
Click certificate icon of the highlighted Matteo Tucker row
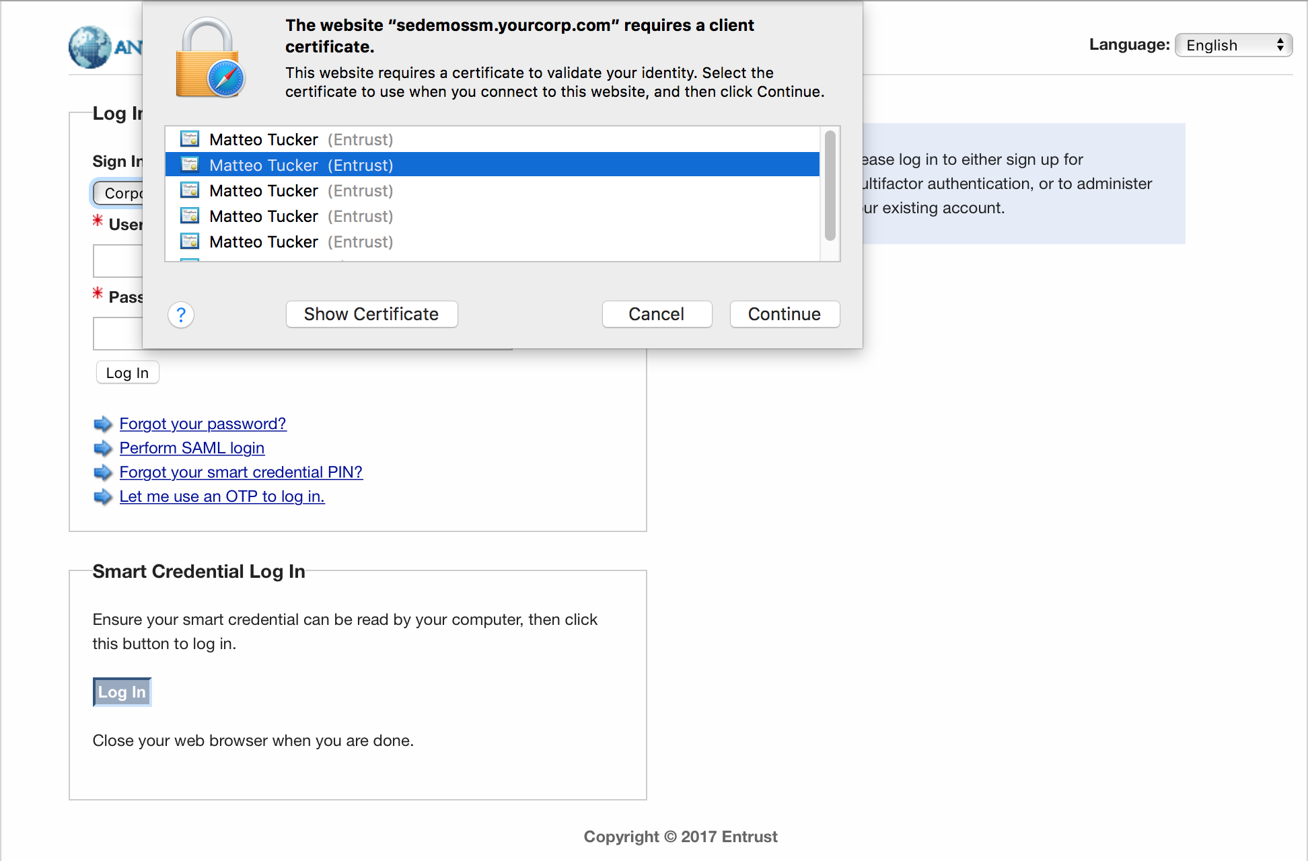click(x=190, y=165)
